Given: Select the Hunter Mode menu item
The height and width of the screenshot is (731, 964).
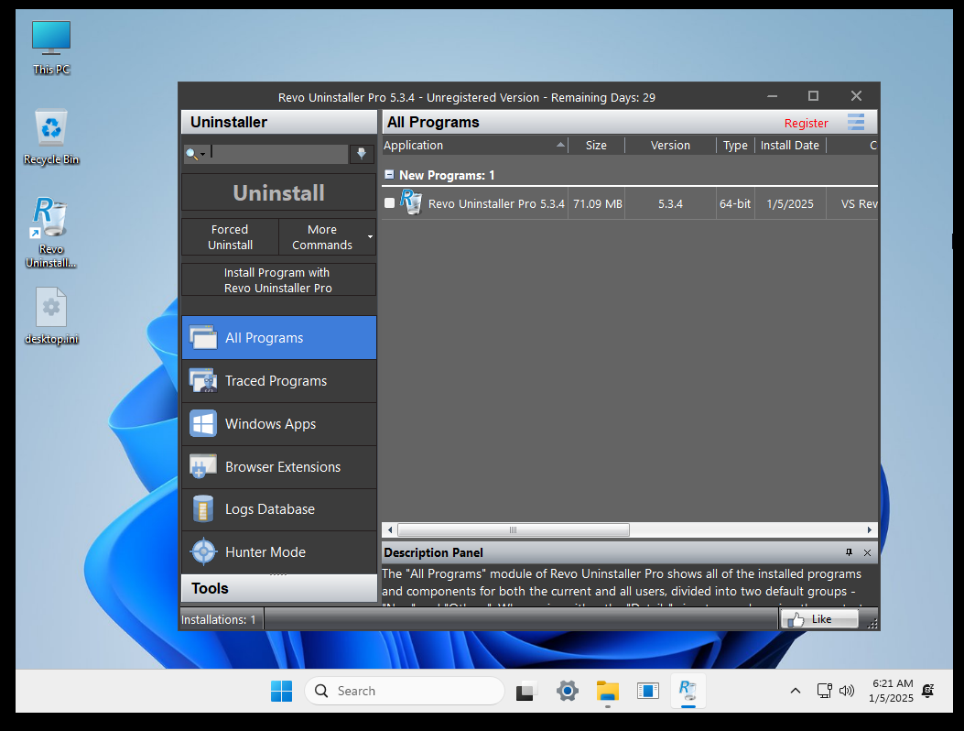Looking at the screenshot, I should point(279,552).
